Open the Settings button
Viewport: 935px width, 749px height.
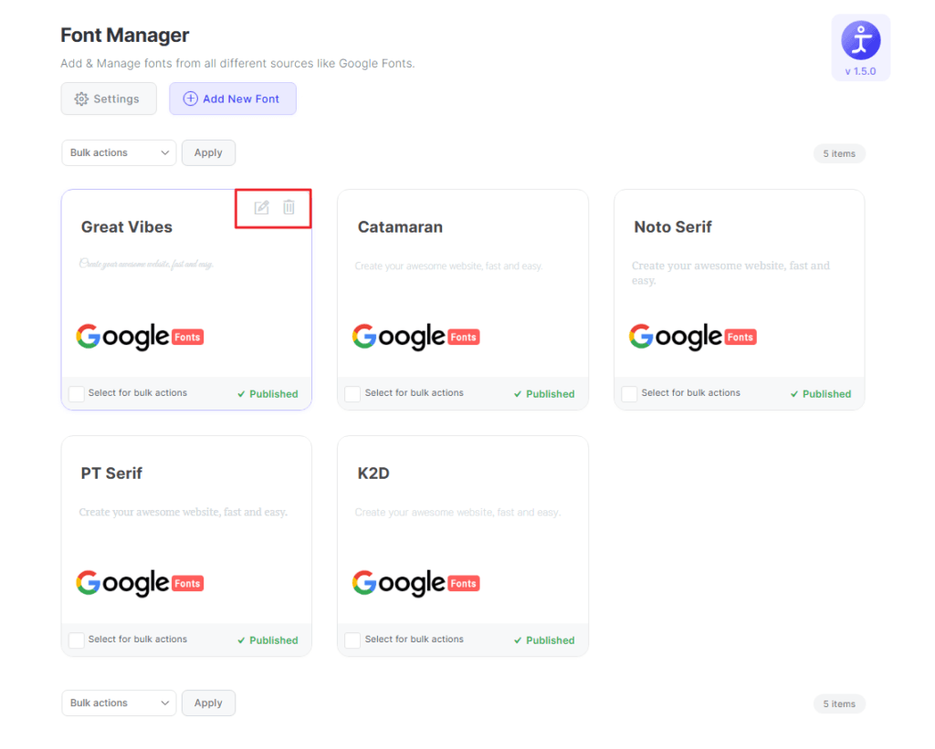click(109, 99)
